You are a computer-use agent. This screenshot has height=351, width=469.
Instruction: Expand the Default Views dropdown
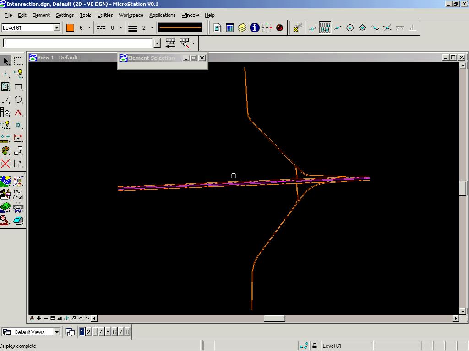(x=57, y=332)
